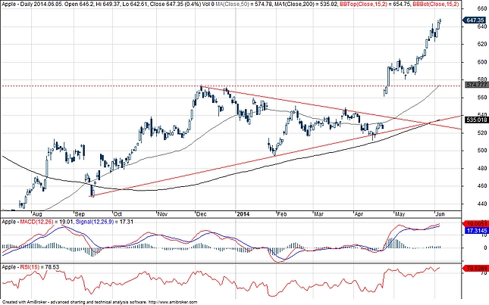Open the http://www.amibroker.com link in footer
This screenshot has width=489, height=305.
(x=173, y=302)
